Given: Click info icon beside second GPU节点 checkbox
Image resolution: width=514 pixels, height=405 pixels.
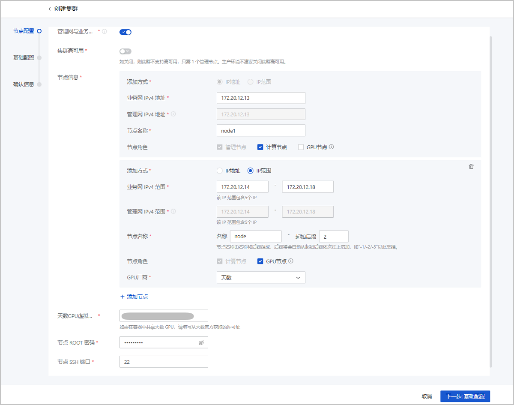Looking at the screenshot, I should tap(291, 261).
